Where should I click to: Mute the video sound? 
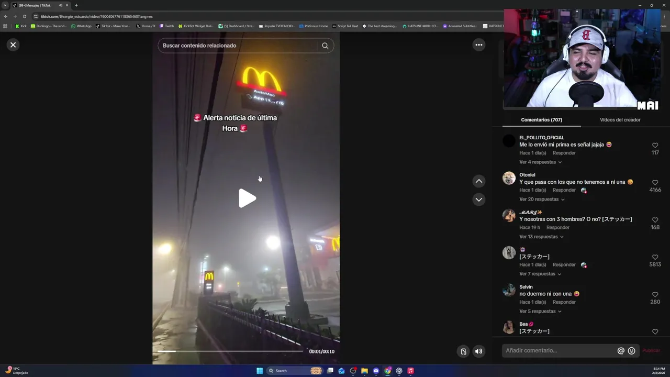(x=478, y=351)
